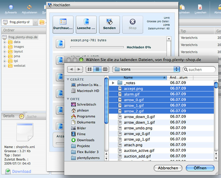Expand the data folder in tree
Screen dimensions: 221x178
pos(4,42)
